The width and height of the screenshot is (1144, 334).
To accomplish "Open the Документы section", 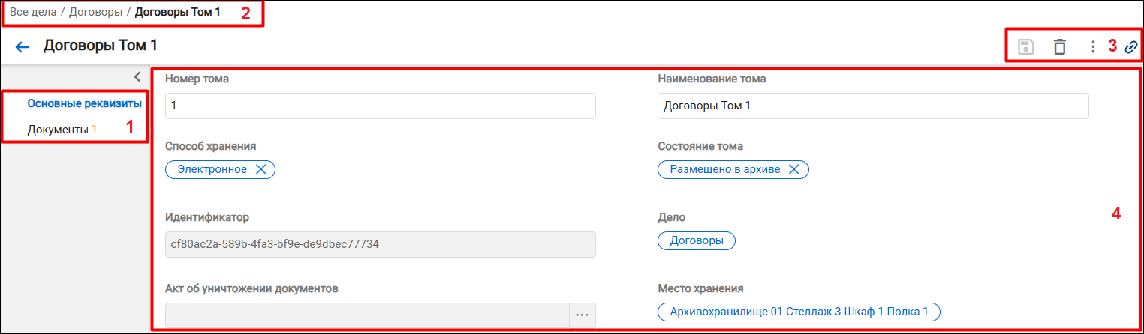I will click(62, 129).
